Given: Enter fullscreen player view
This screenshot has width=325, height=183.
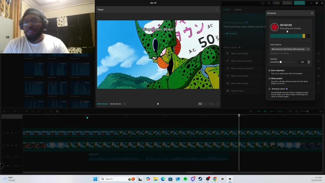Looking at the screenshot, I should coord(218,104).
